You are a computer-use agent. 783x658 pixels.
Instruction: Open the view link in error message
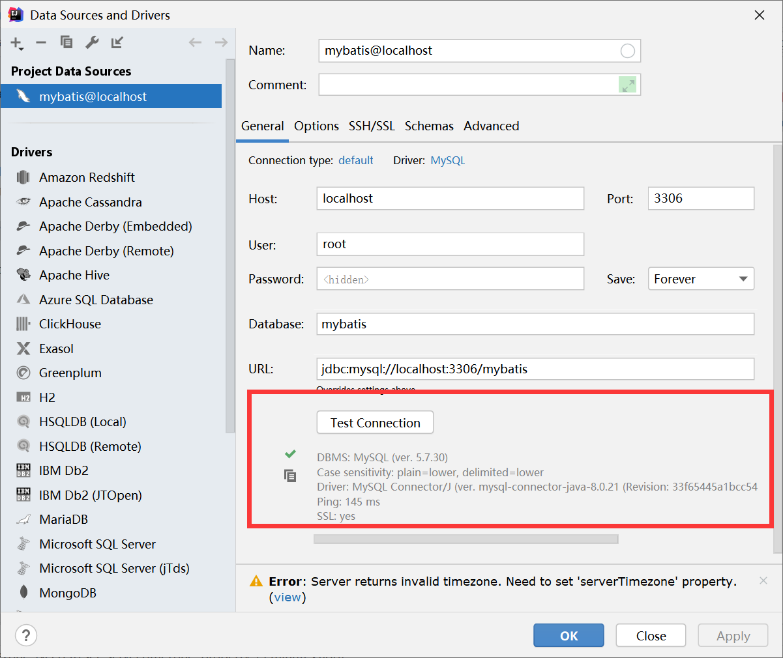288,597
